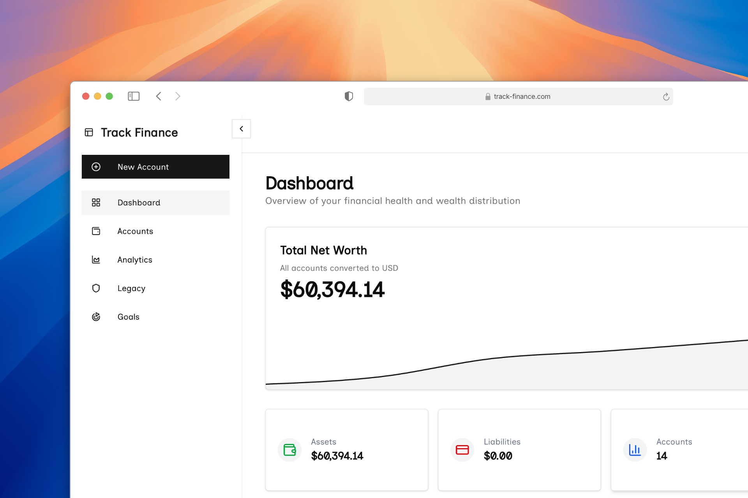748x498 pixels.
Task: Click the red Liabilities card icon
Action: point(462,450)
